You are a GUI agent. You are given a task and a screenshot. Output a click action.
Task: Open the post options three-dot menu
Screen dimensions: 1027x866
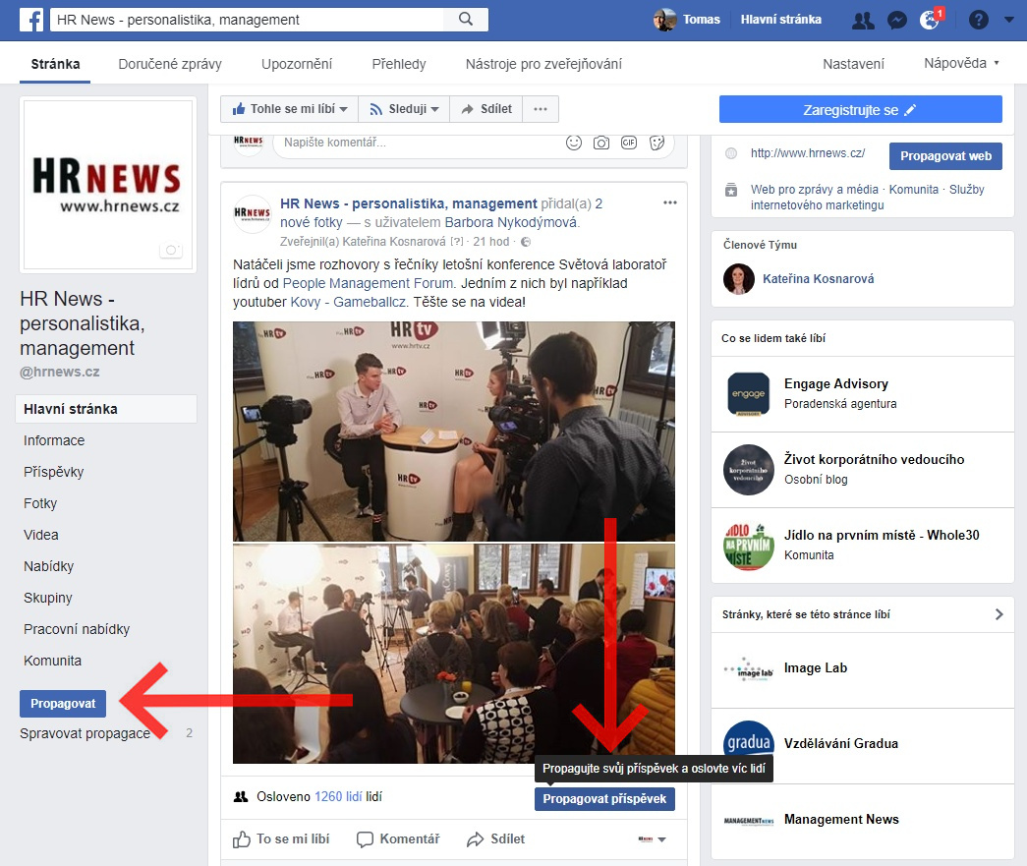[670, 202]
